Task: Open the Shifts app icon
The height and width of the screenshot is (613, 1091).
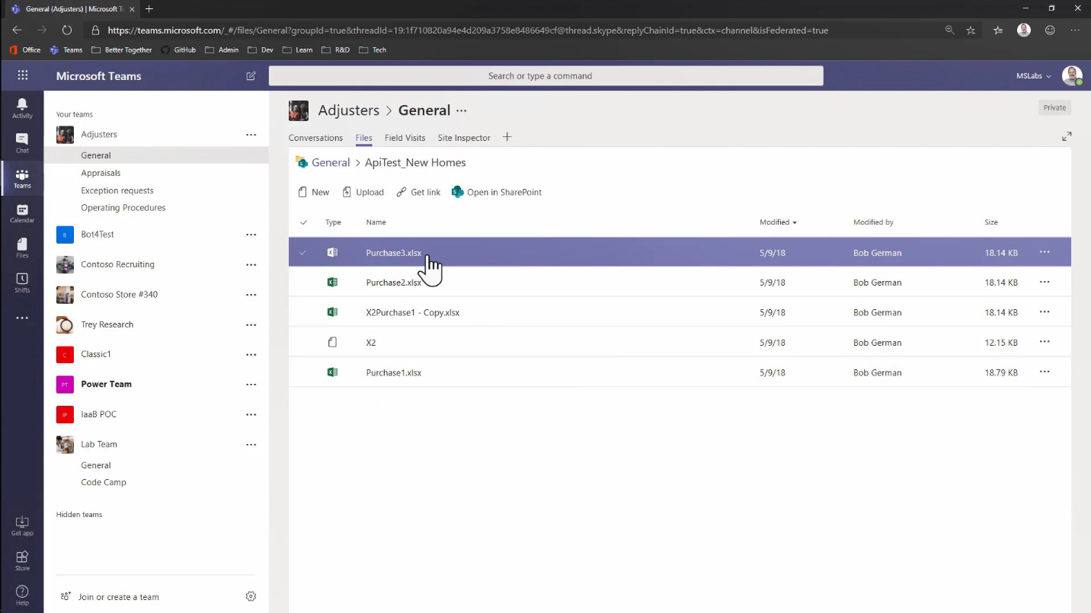Action: pos(22,283)
